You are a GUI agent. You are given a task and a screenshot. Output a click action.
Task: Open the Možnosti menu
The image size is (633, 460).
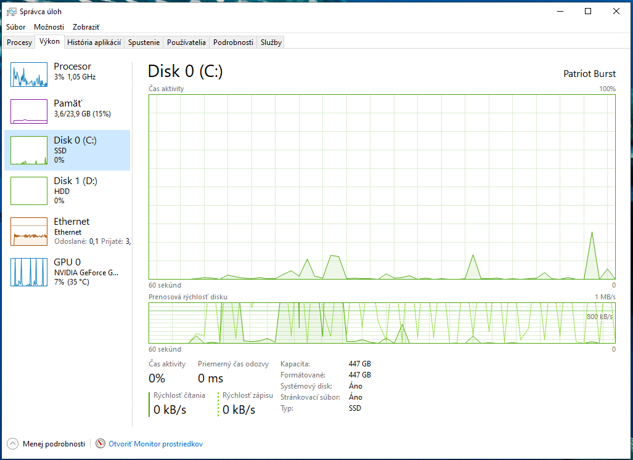point(49,27)
